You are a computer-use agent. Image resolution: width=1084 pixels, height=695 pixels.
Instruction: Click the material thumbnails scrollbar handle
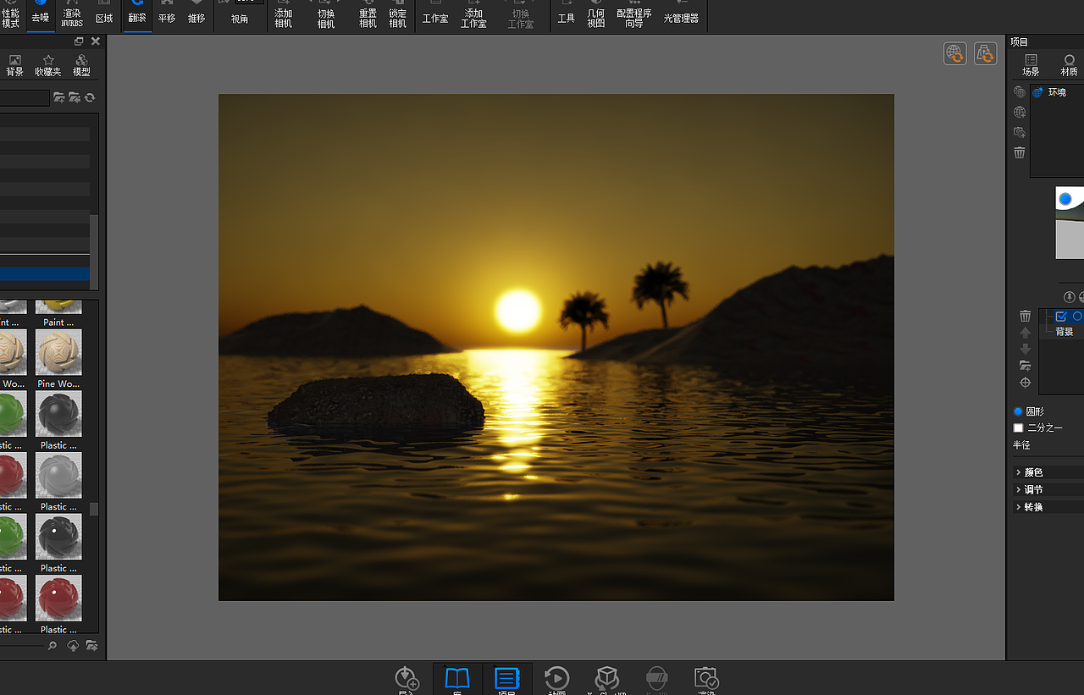[x=94, y=509]
